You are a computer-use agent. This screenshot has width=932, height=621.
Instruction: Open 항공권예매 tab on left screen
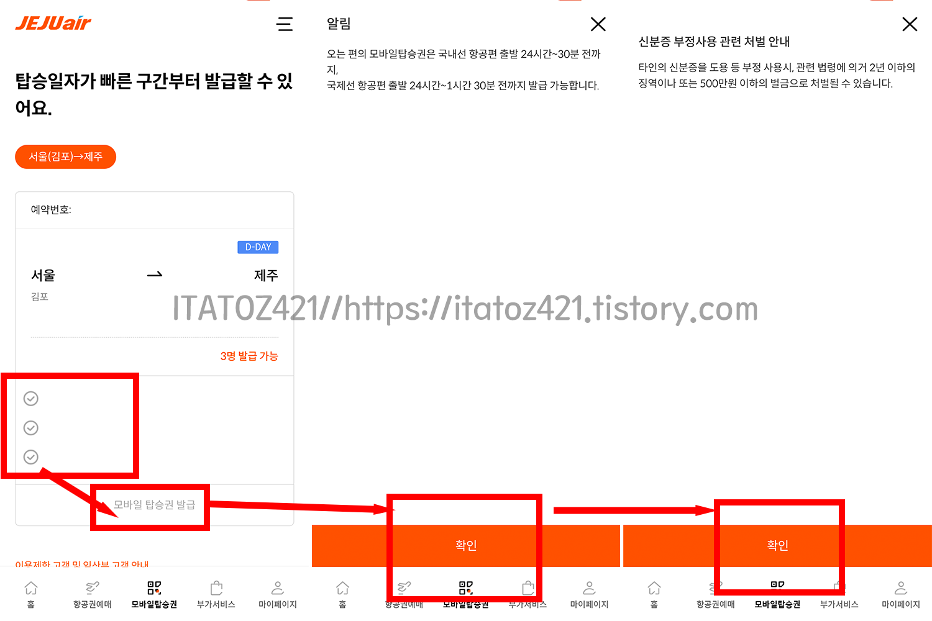93,594
